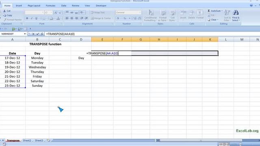Increase decimal places

pyautogui.click(x=134, y=18)
